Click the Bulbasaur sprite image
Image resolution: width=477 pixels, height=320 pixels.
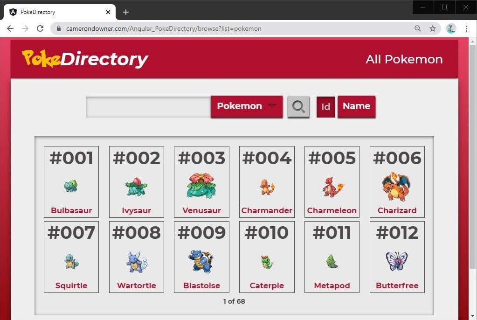click(x=71, y=186)
